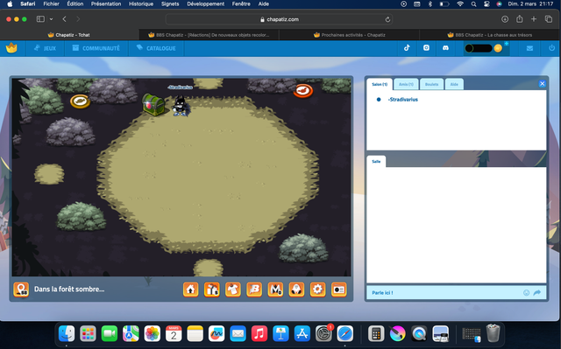Screen dimensions: 561x349
Task: Open the map location icon beside room name
Action: [x=21, y=290]
